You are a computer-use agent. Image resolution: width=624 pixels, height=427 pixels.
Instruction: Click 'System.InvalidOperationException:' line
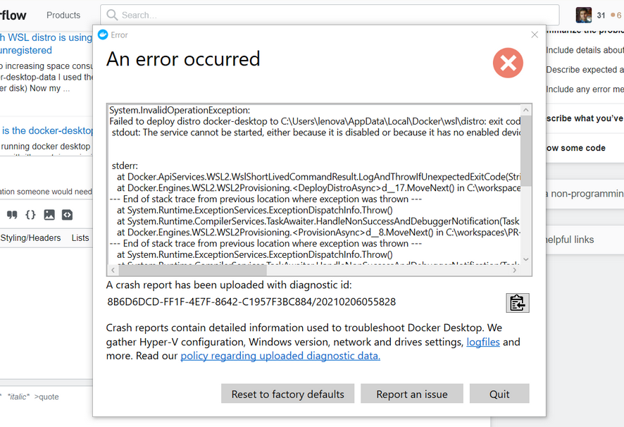(x=180, y=111)
